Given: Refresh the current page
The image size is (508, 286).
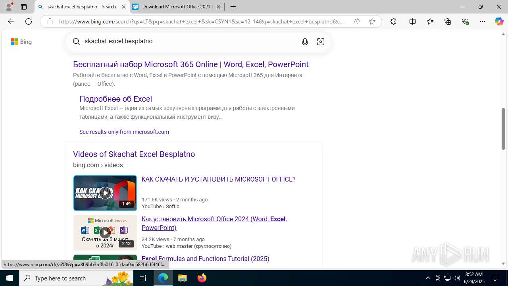Looking at the screenshot, I should point(29,21).
